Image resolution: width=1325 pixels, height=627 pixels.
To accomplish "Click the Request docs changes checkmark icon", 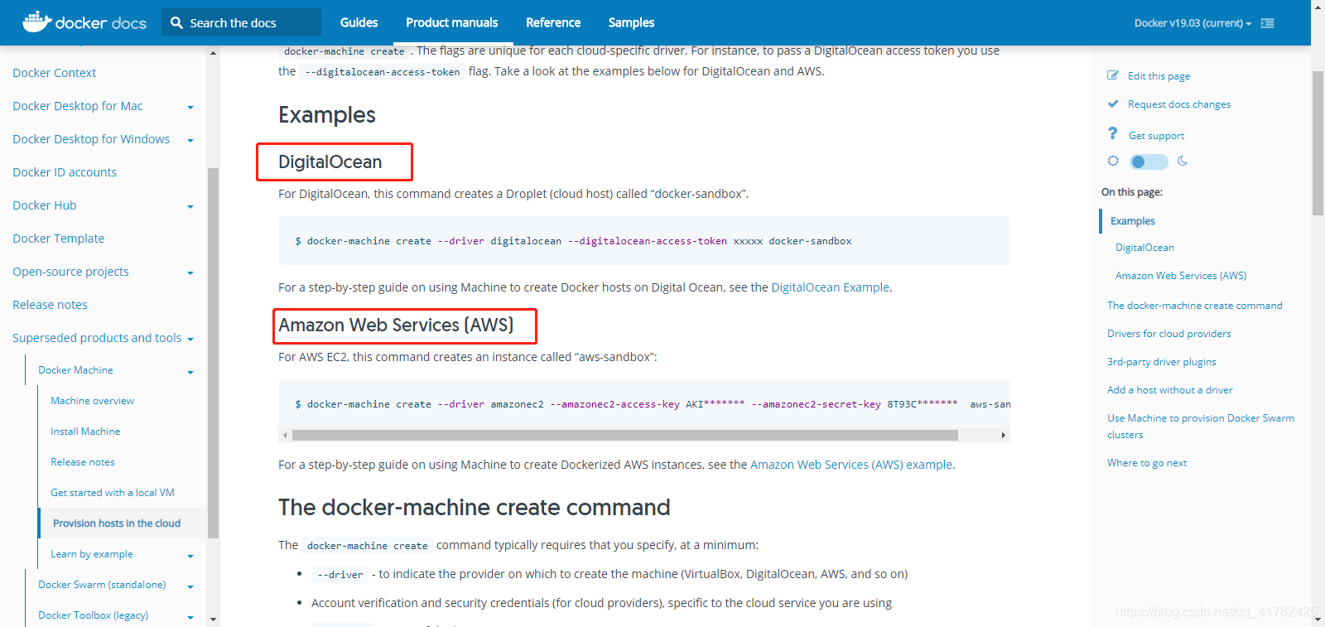I will point(1113,104).
